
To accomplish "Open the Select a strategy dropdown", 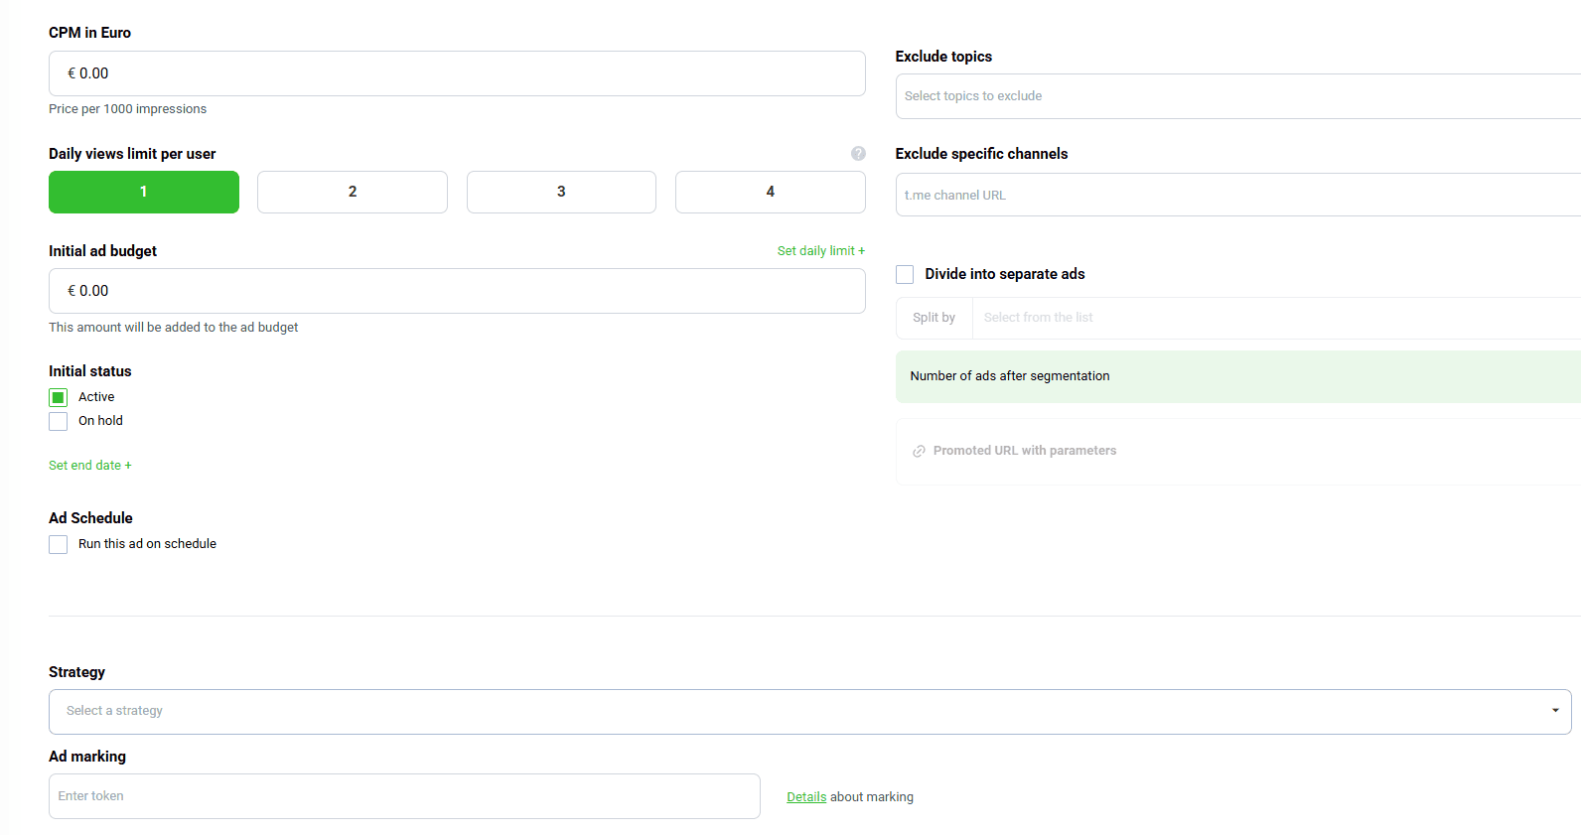I will click(x=794, y=711).
